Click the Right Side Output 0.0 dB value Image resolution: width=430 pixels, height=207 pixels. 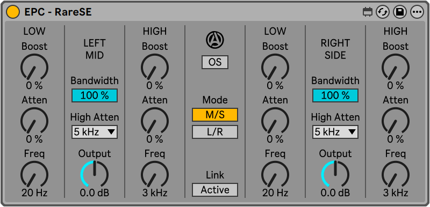(x=335, y=193)
